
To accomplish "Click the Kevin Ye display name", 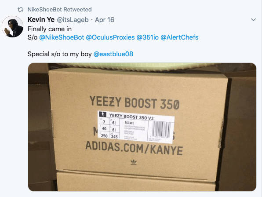I will pyautogui.click(x=41, y=20).
